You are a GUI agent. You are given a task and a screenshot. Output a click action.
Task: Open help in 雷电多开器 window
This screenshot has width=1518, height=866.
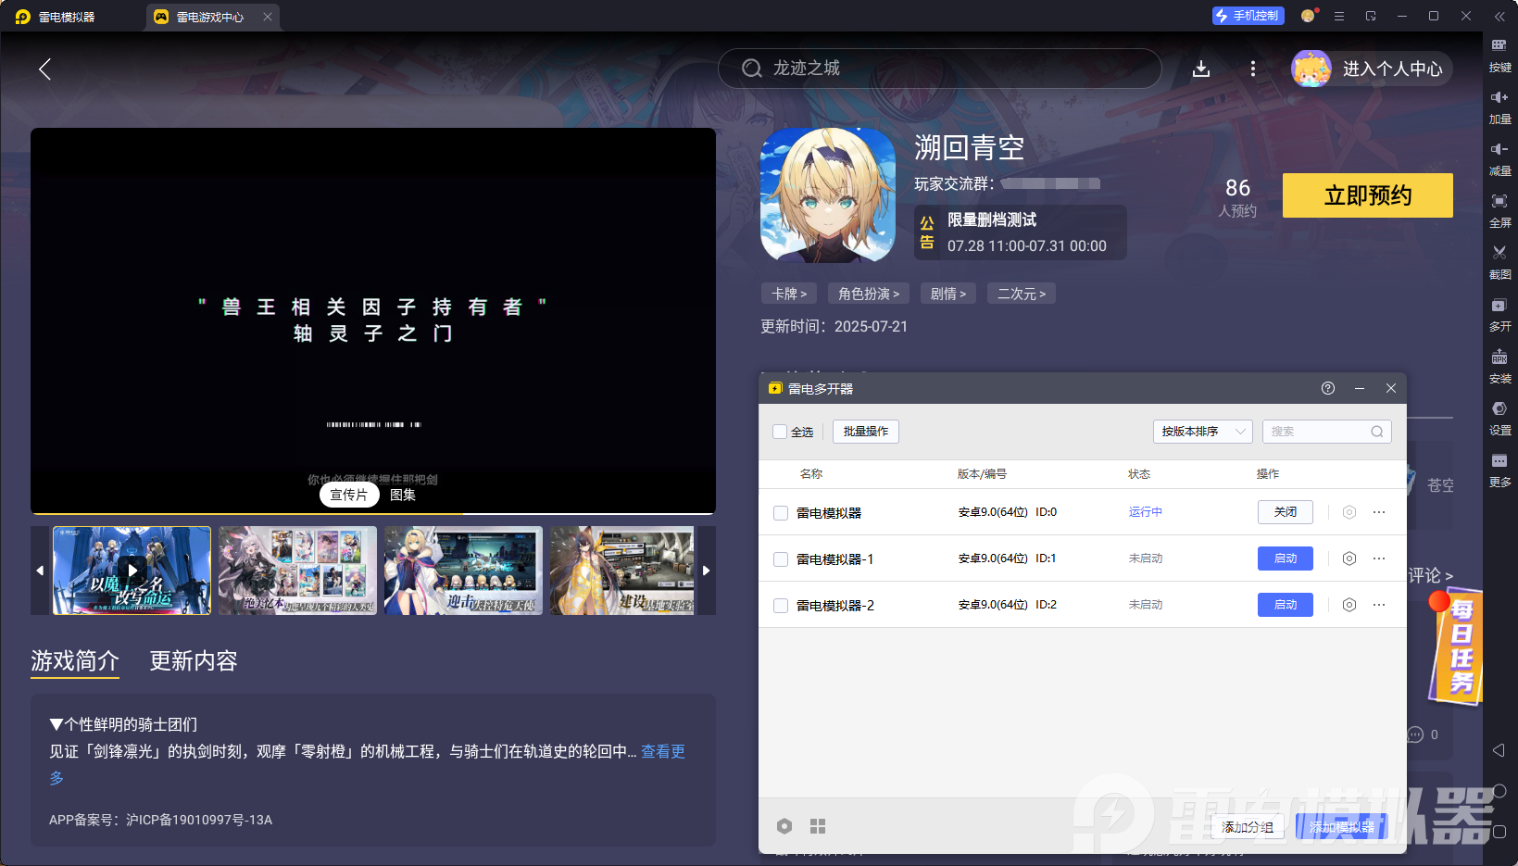1328,388
